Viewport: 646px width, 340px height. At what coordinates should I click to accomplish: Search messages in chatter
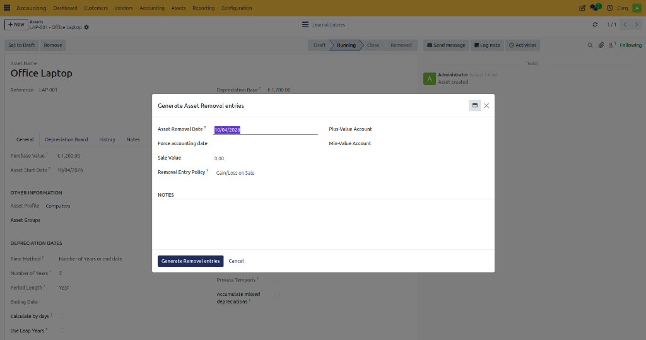[x=590, y=45]
